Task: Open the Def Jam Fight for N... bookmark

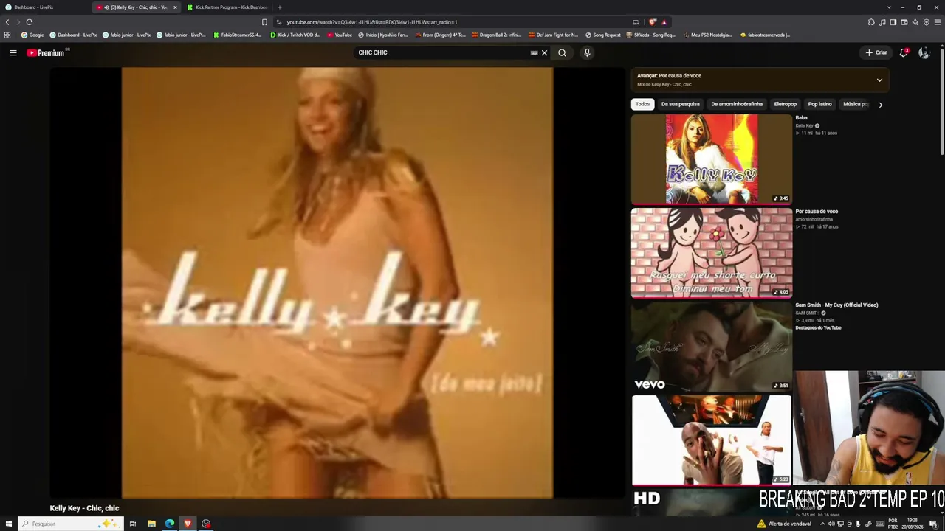Action: (x=553, y=35)
